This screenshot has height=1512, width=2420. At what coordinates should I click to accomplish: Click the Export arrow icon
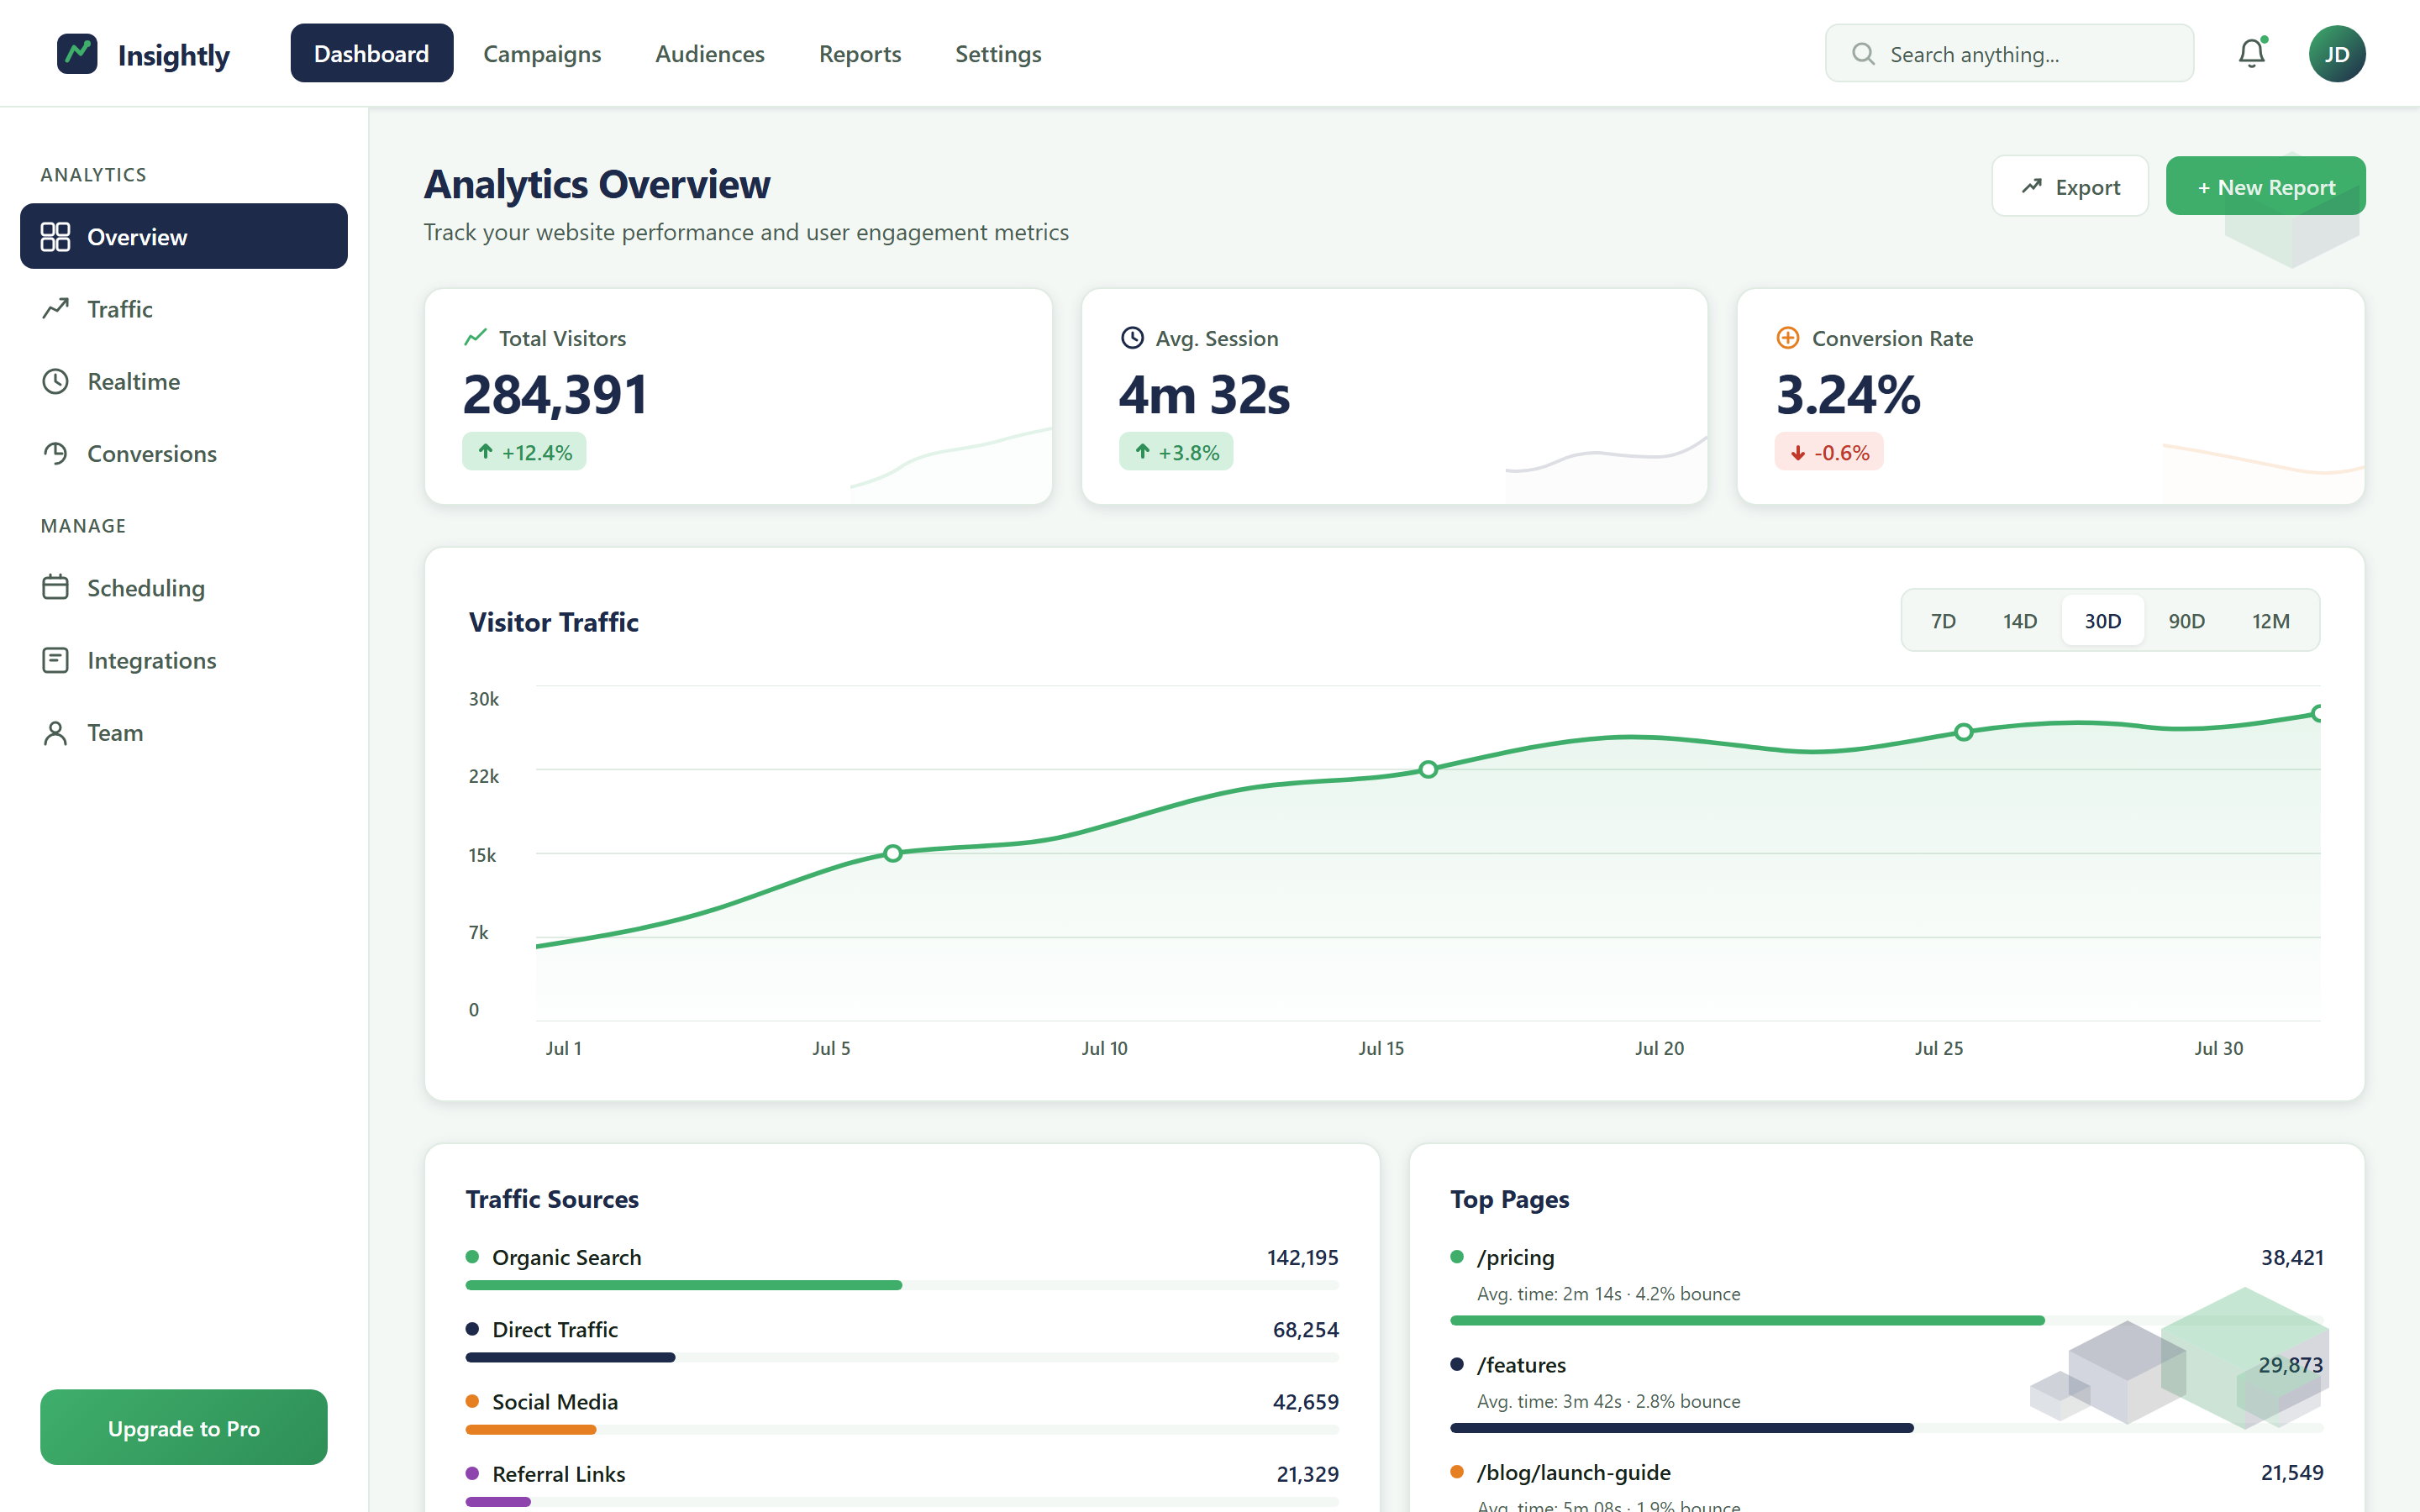coord(2031,187)
